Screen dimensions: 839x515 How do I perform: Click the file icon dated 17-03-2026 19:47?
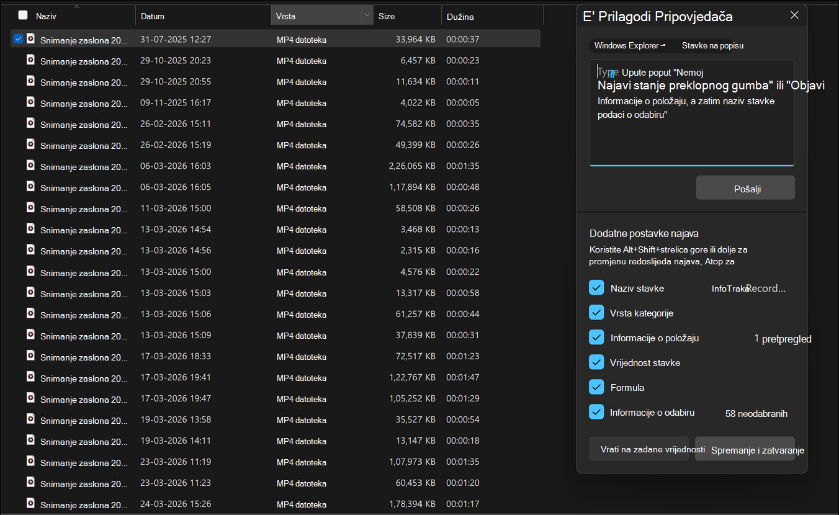[30, 398]
